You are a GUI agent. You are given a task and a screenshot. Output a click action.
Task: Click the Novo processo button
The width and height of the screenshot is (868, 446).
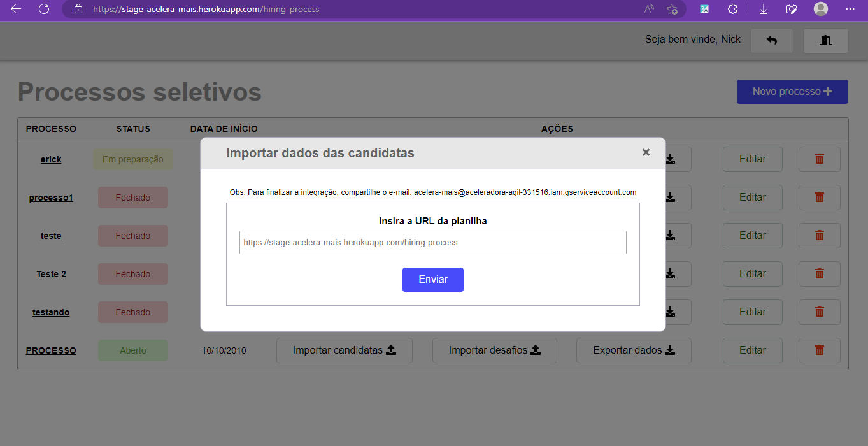pyautogui.click(x=792, y=91)
